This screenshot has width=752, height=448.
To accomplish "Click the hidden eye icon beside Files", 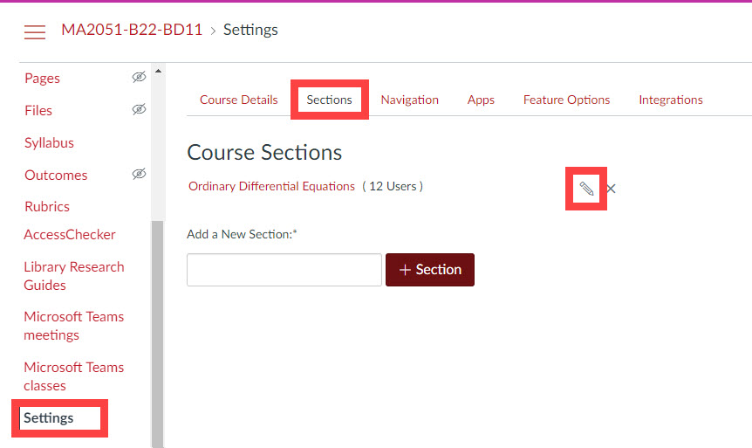I will pyautogui.click(x=139, y=109).
